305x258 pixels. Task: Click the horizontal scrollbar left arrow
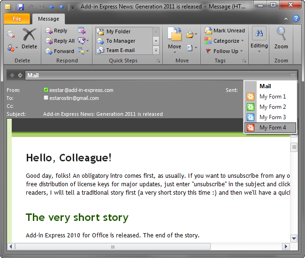(x=11, y=247)
